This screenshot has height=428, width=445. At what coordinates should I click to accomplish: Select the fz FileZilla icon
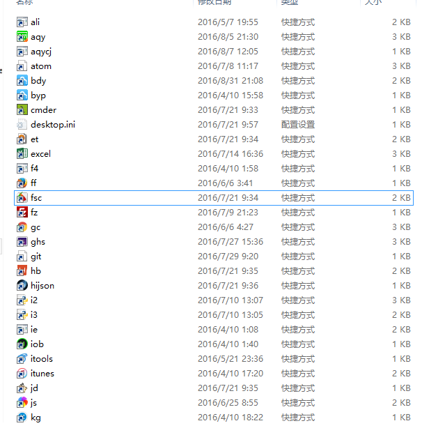click(x=22, y=212)
